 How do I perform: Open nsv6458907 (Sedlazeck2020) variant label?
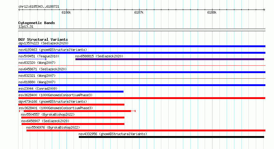point(45,121)
